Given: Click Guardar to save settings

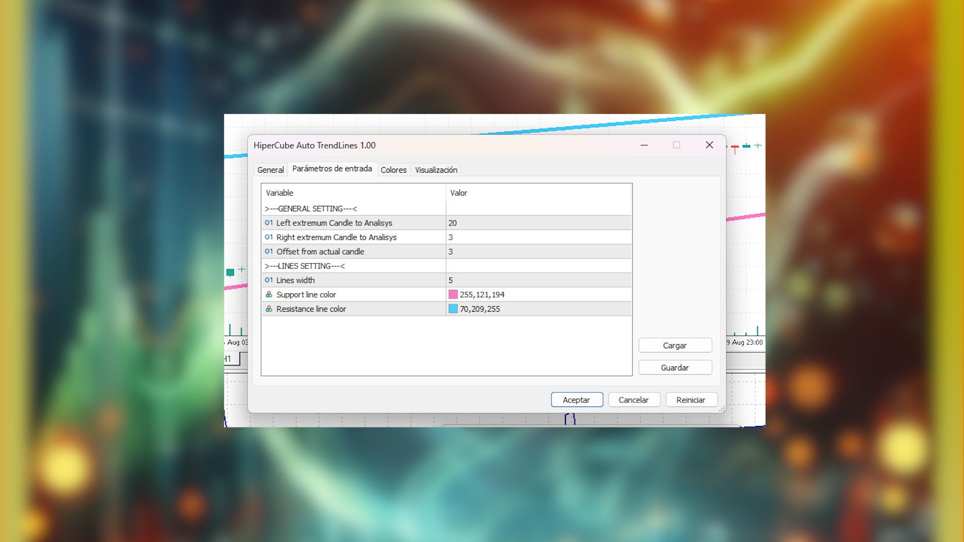Looking at the screenshot, I should tap(675, 367).
